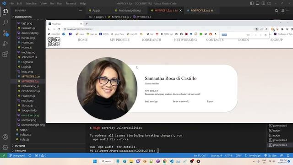The height and width of the screenshot is (165, 293).
Task: Open JobSearch.js in file explorer
Action: (x=29, y=57)
